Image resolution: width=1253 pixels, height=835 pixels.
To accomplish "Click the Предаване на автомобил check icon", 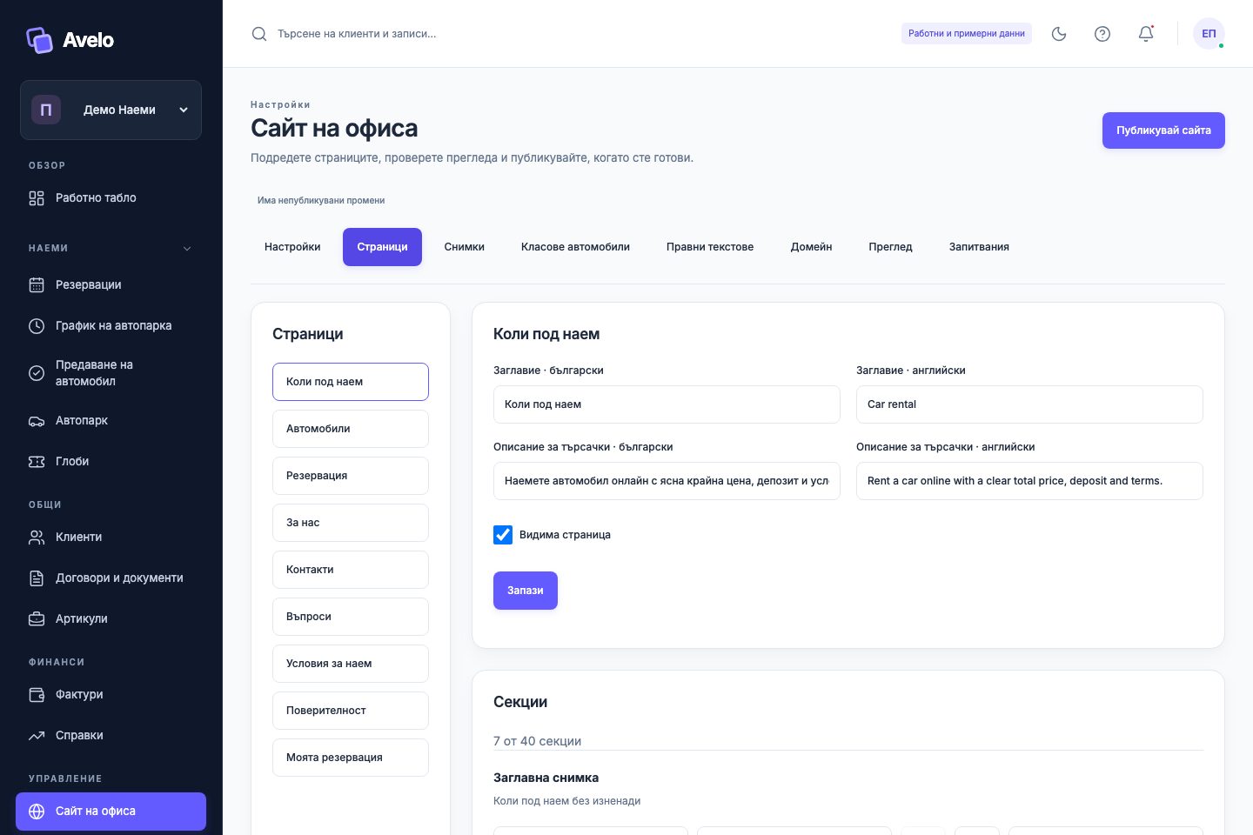I will [37, 373].
